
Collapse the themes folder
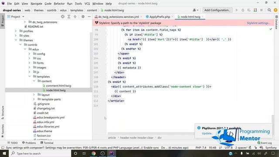point(16,40)
